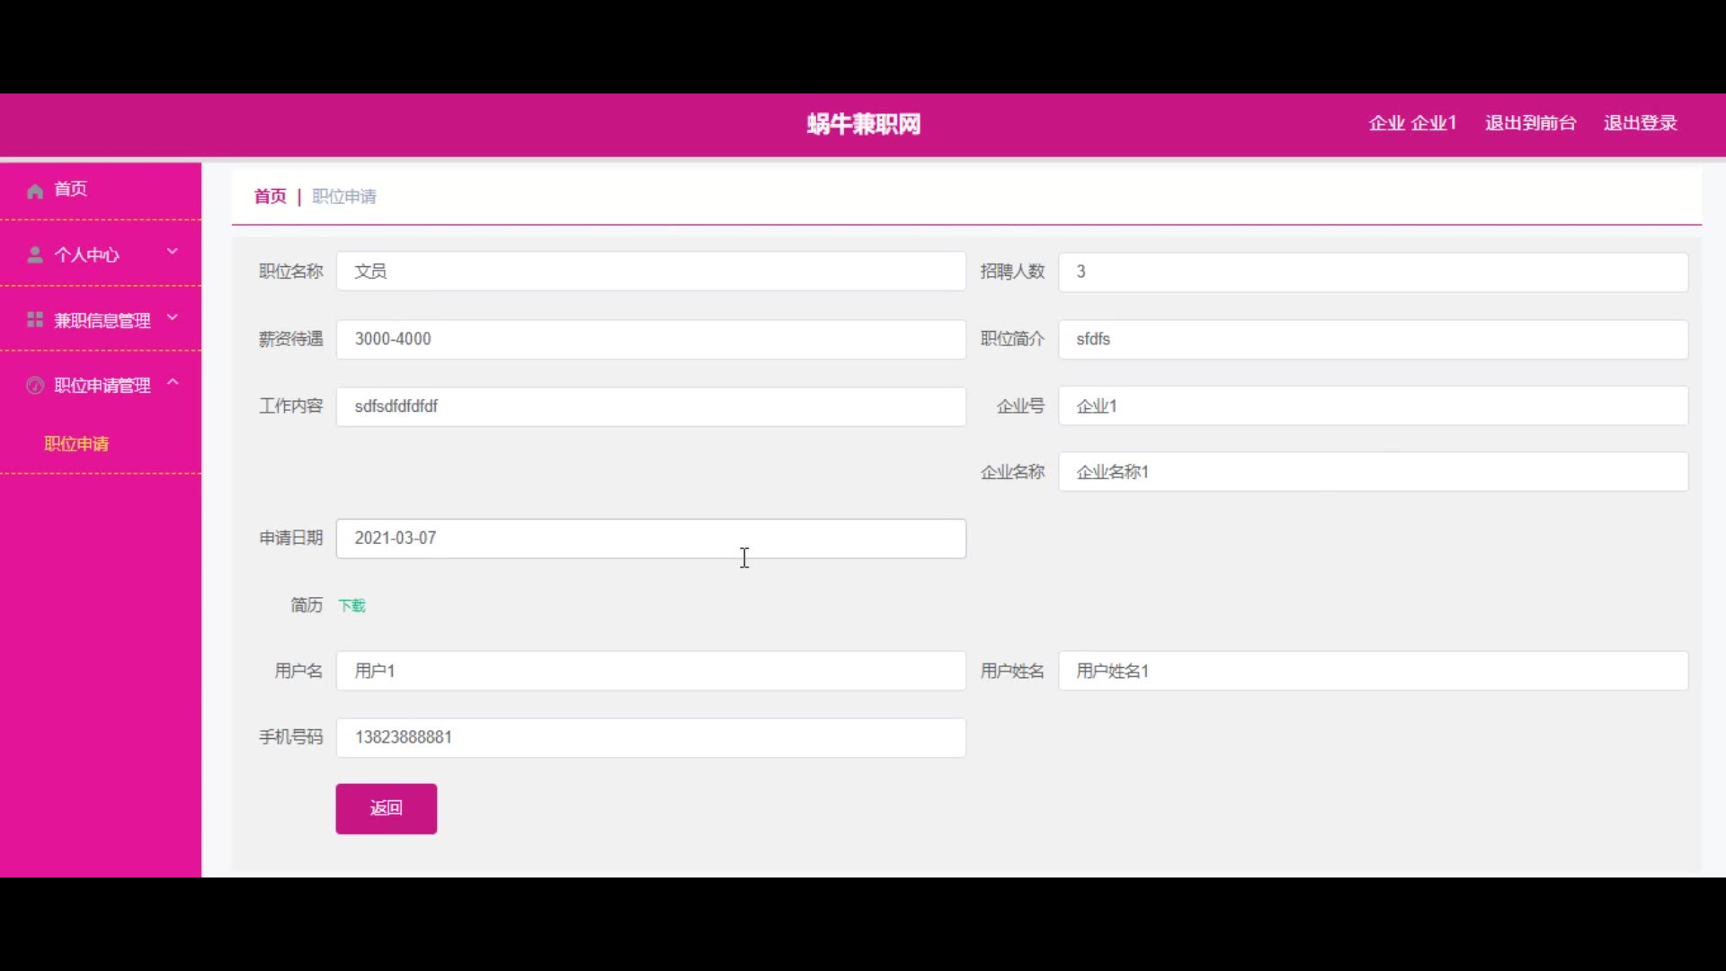Click the 薪资待遇 input field

click(650, 339)
